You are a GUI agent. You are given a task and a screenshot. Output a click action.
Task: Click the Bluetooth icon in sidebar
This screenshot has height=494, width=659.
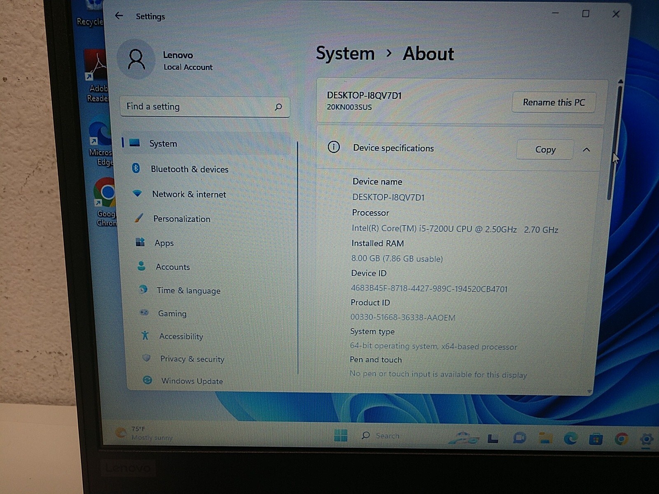(136, 168)
